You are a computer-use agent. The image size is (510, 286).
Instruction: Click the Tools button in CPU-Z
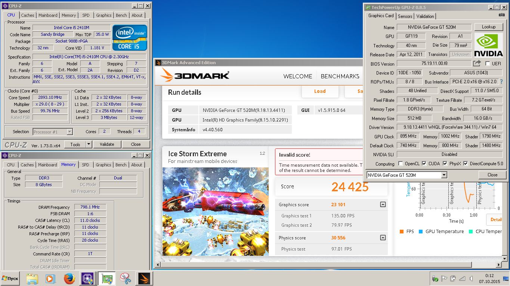point(75,144)
